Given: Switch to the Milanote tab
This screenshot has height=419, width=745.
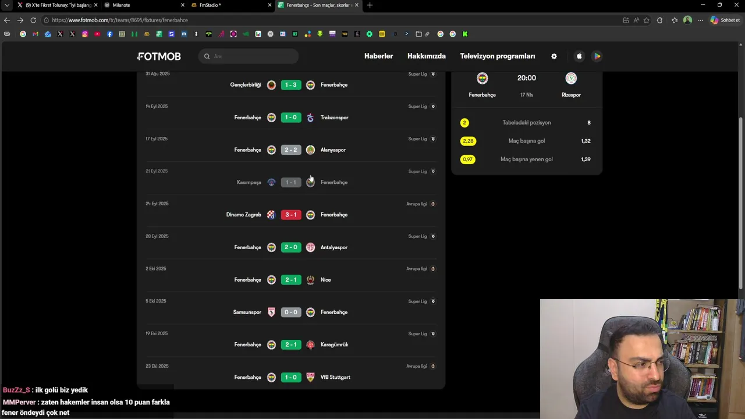Looking at the screenshot, I should [x=144, y=5].
